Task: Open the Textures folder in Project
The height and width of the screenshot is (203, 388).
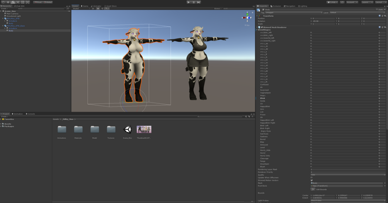Action: tap(111, 130)
